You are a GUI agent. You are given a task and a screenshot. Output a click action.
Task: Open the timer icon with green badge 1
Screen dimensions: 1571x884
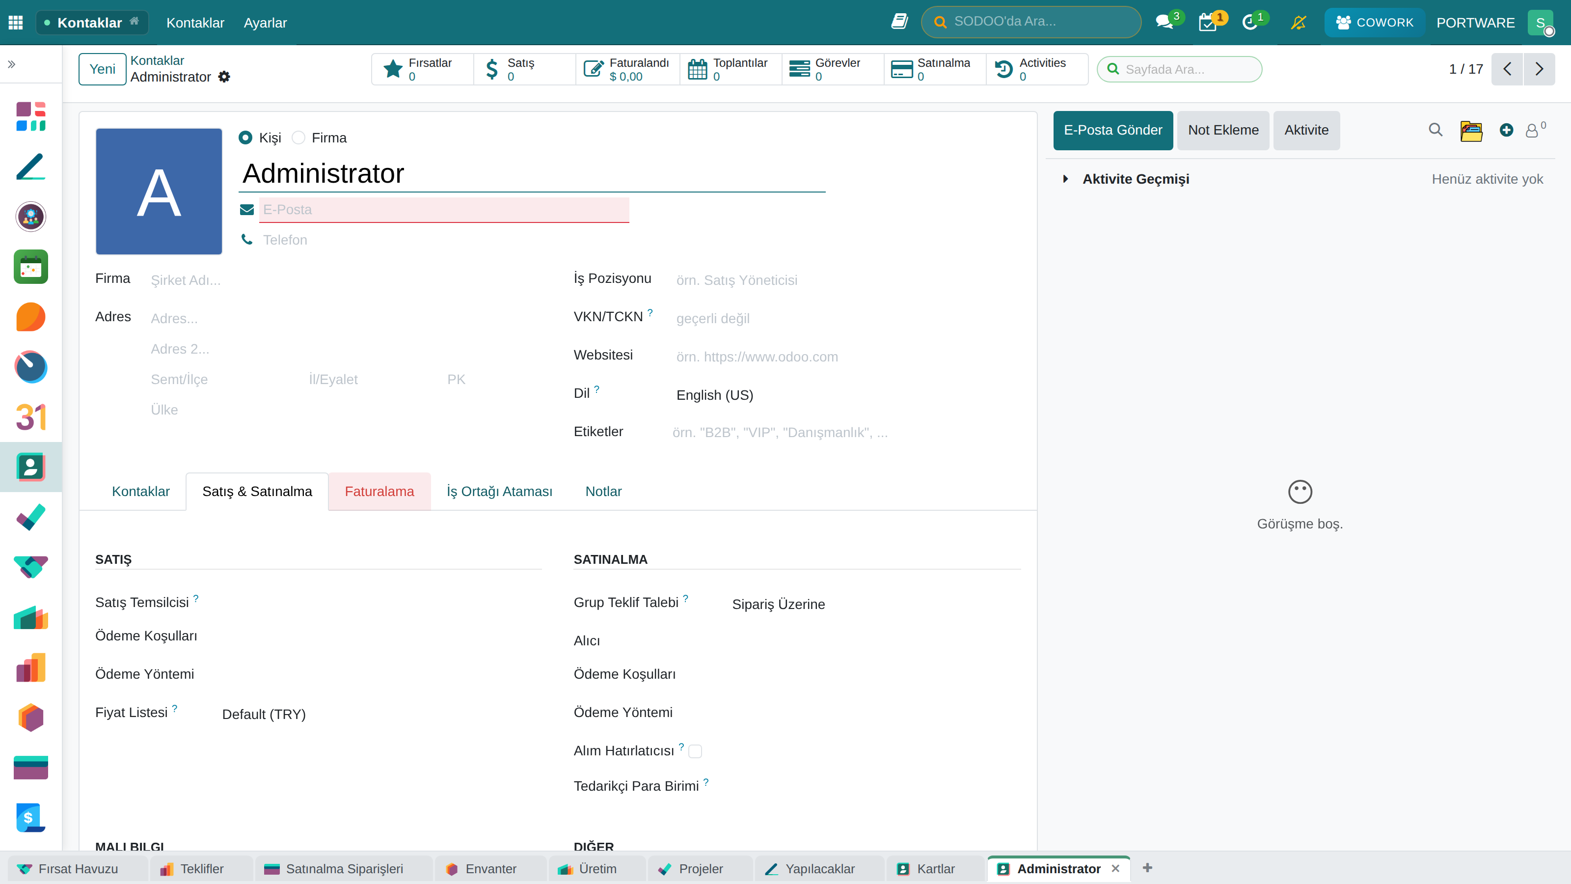pos(1251,23)
